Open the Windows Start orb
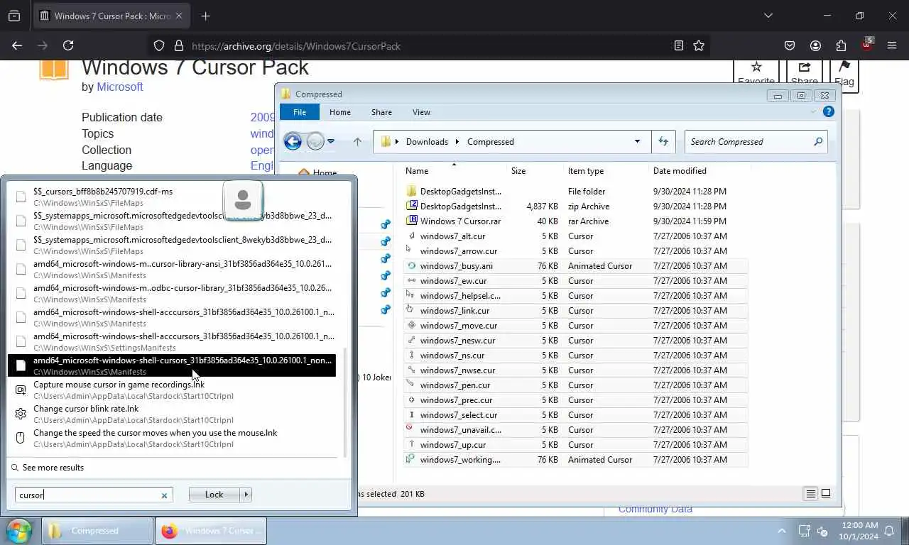909x545 pixels. pos(19,531)
